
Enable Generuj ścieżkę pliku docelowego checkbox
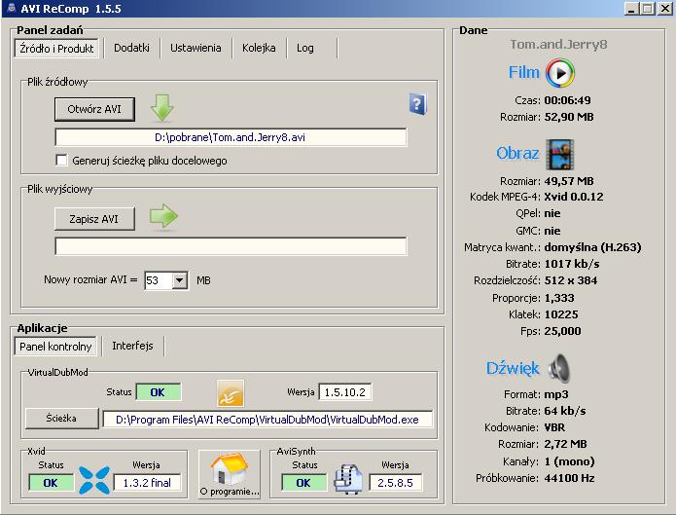point(61,161)
